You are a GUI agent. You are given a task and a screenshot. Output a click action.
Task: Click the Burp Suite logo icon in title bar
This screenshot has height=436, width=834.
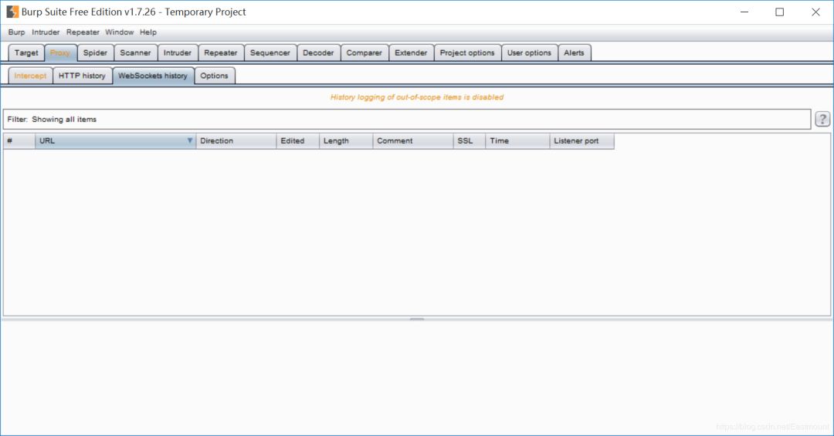12,12
